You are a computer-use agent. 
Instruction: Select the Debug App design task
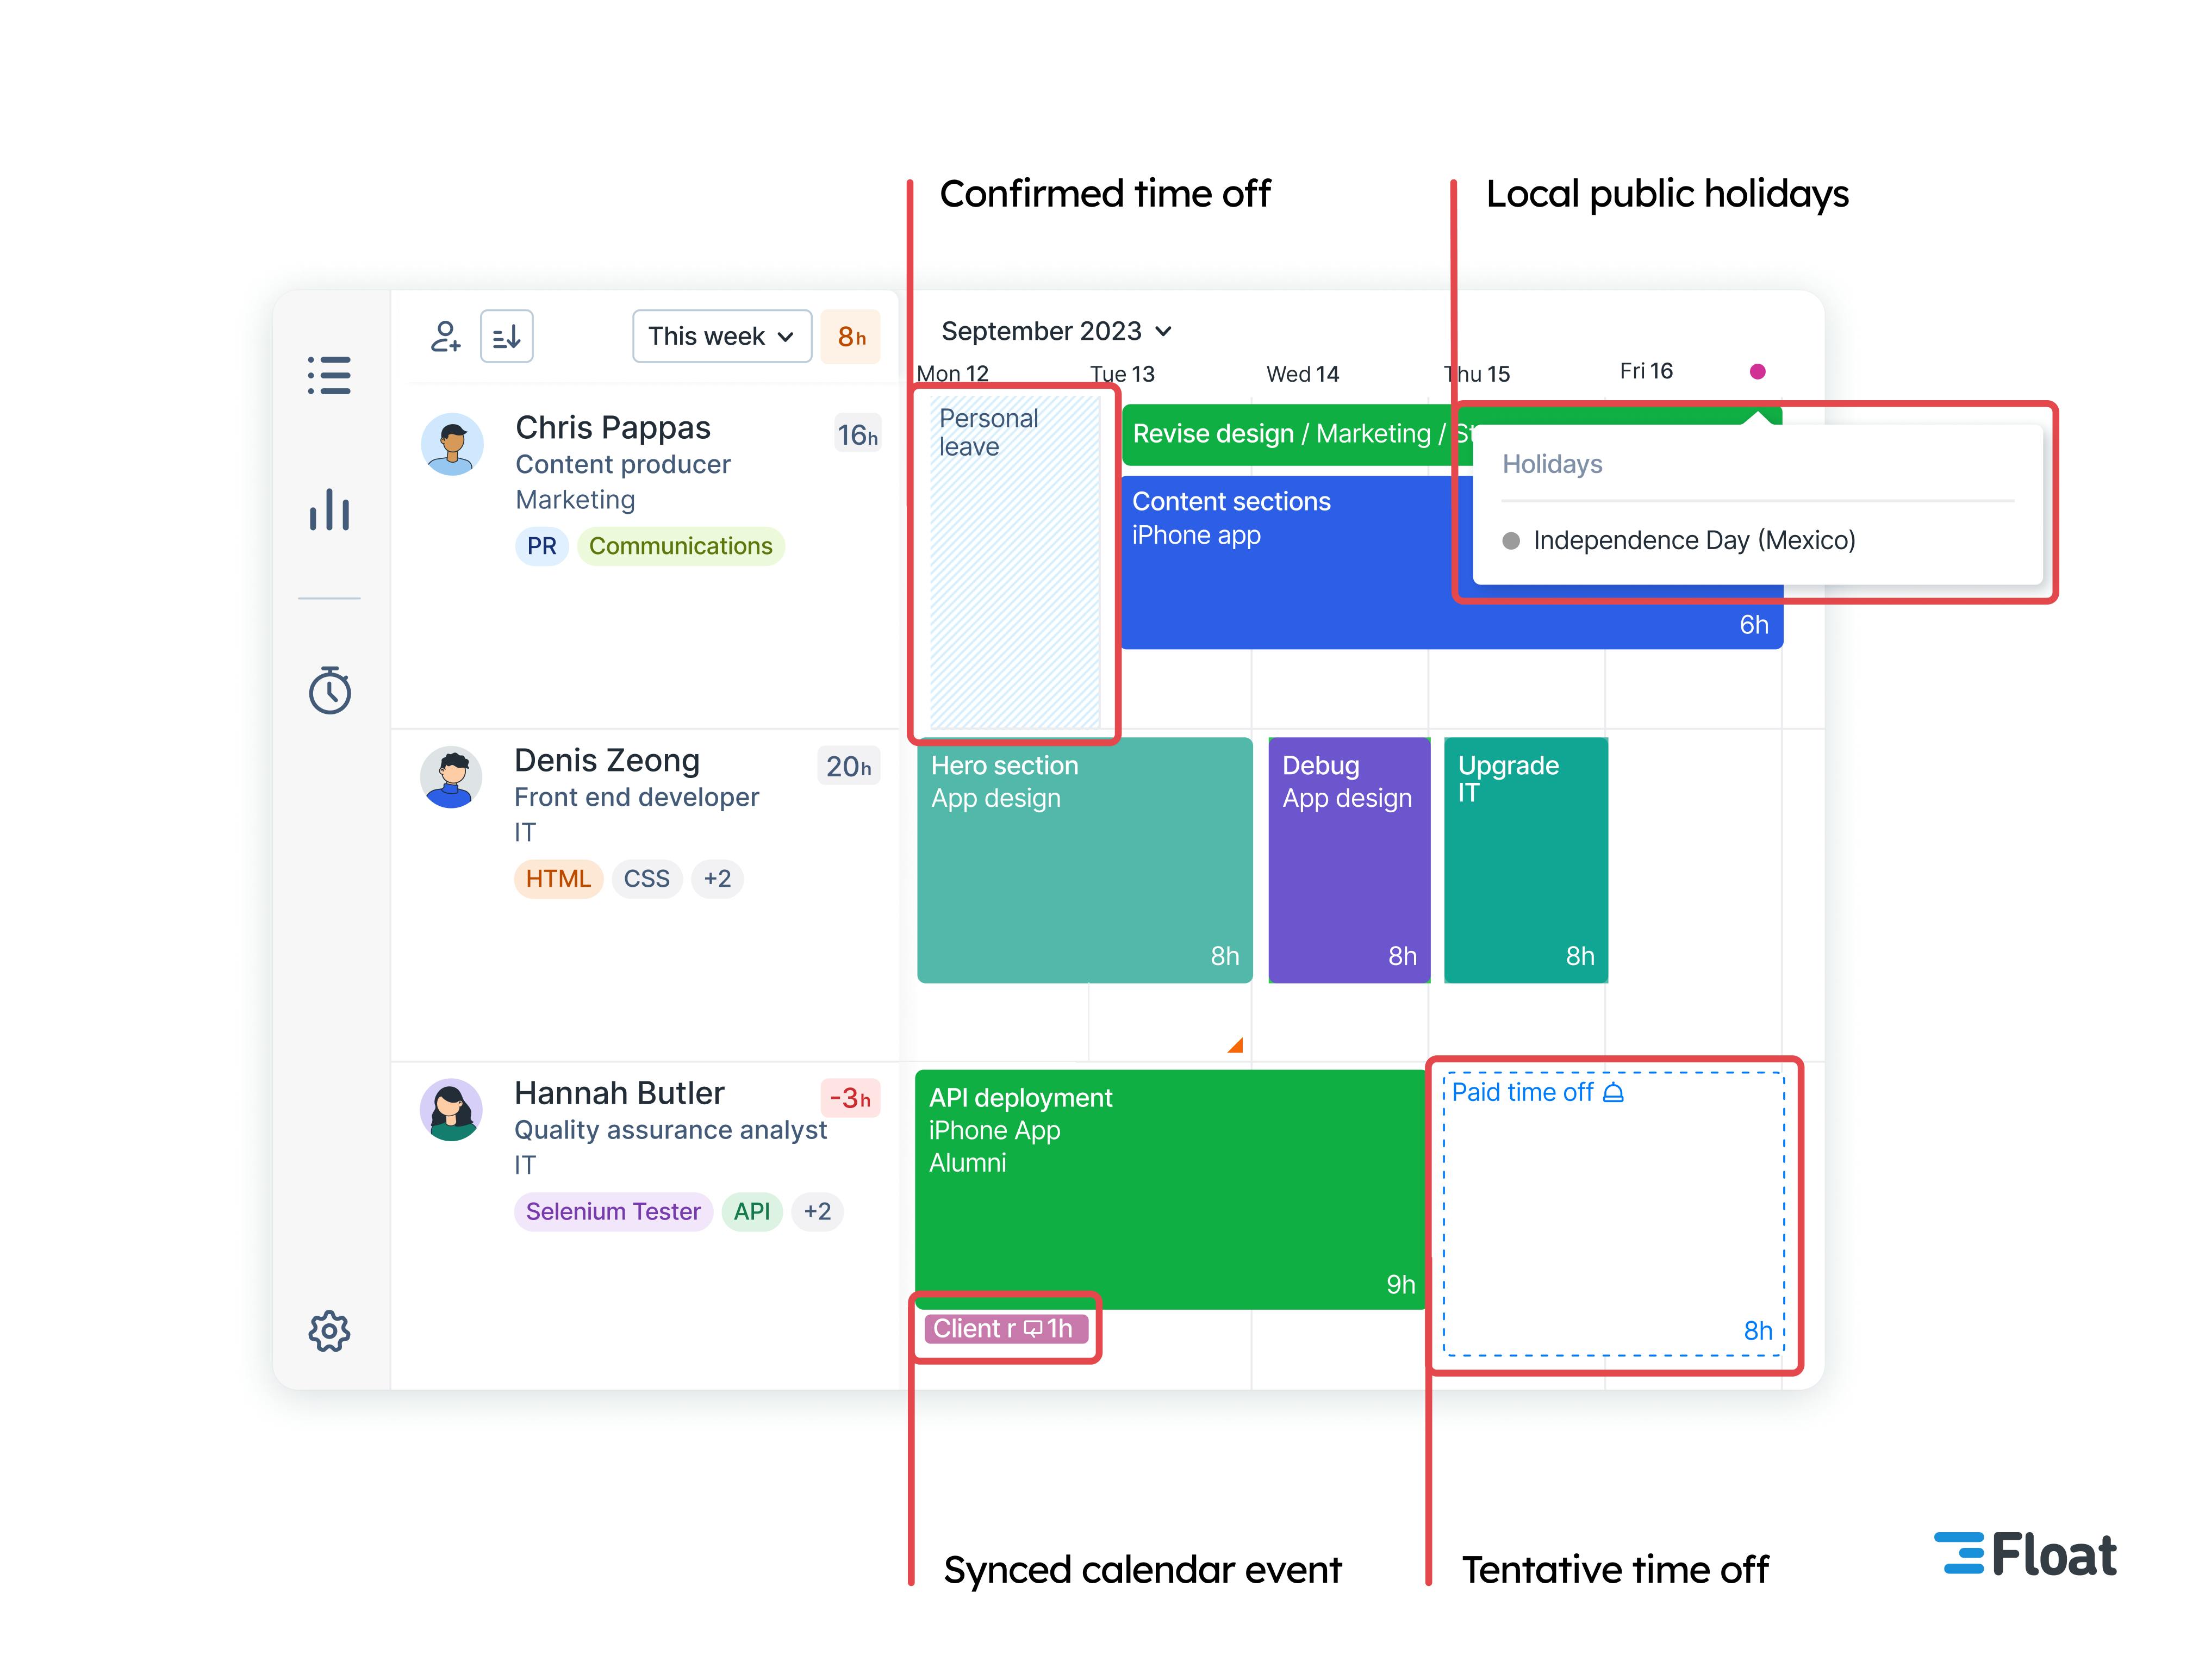coord(1349,860)
